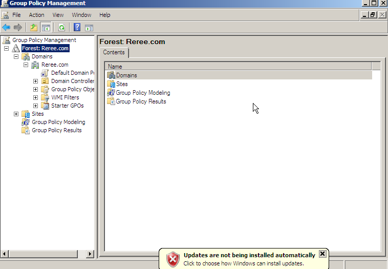The width and height of the screenshot is (388, 269).
Task: Open the File menu
Action: pos(16,15)
